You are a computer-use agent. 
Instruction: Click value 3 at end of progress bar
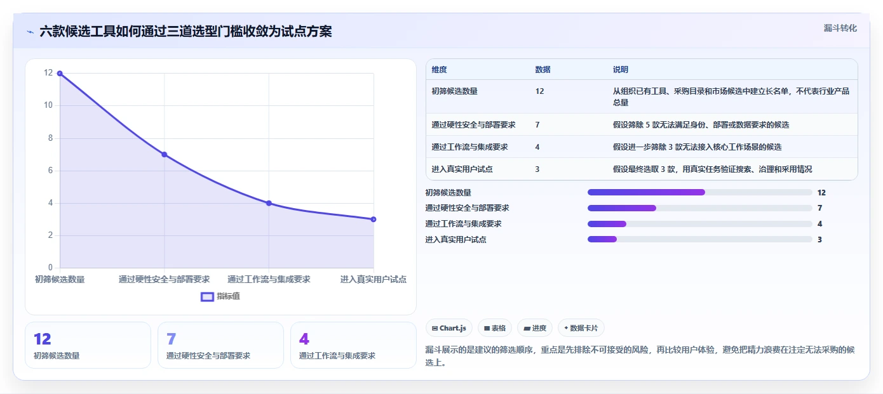click(820, 239)
